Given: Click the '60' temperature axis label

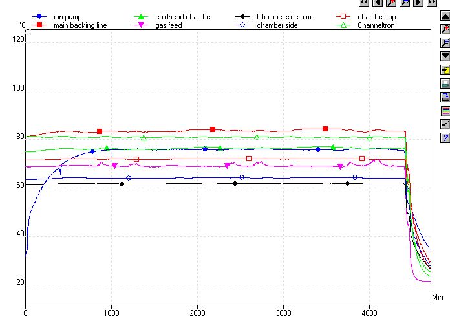Looking at the screenshot, I should tap(21, 185).
